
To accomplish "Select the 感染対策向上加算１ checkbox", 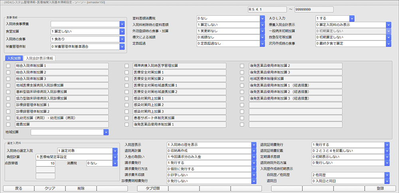I will 126,98.
